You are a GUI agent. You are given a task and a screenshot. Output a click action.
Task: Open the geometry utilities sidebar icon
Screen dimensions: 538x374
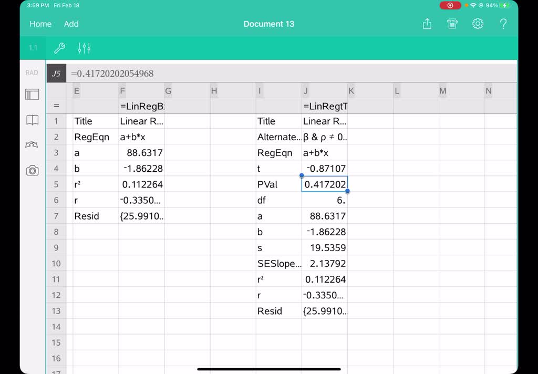(x=33, y=145)
